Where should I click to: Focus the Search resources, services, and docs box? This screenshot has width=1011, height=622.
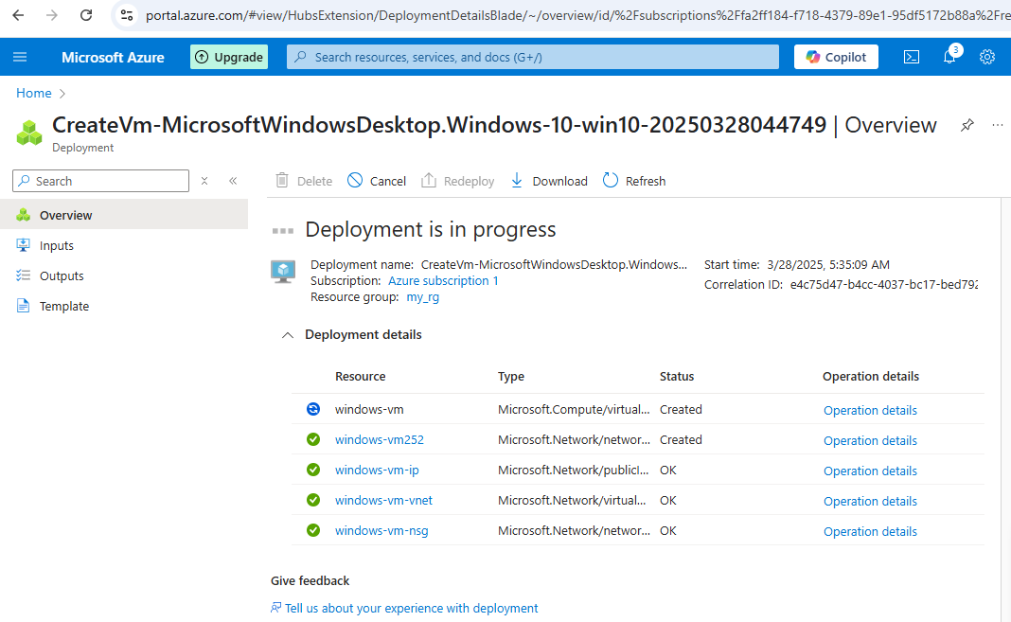(x=533, y=57)
